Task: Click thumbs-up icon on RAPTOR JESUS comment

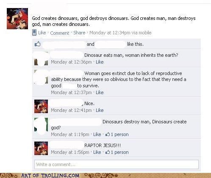Action: tap(108, 152)
